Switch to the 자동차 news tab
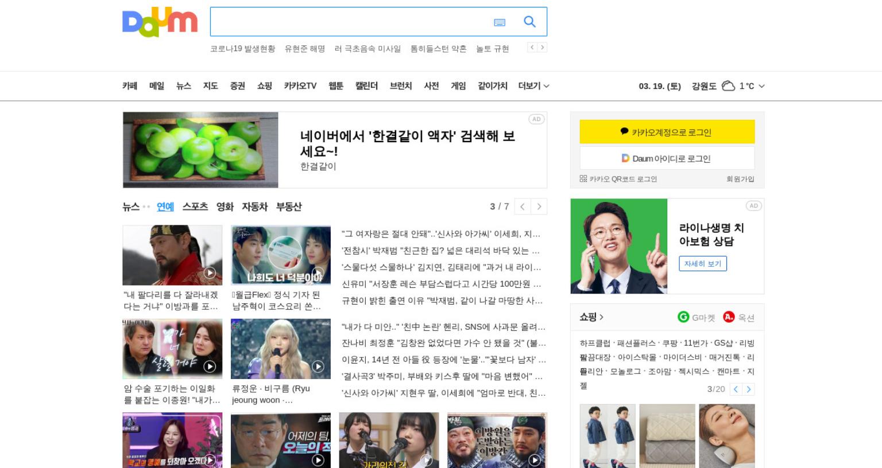This screenshot has width=882, height=468. coord(255,206)
